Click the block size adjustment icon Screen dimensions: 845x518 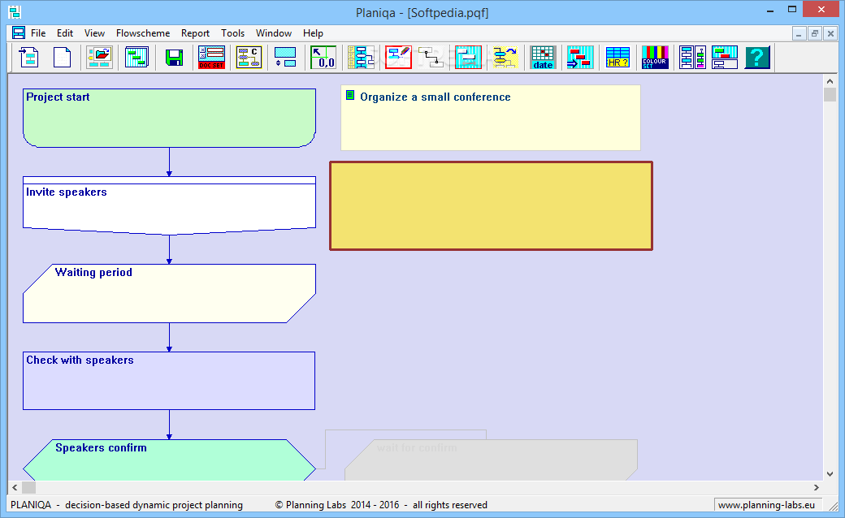[x=285, y=57]
